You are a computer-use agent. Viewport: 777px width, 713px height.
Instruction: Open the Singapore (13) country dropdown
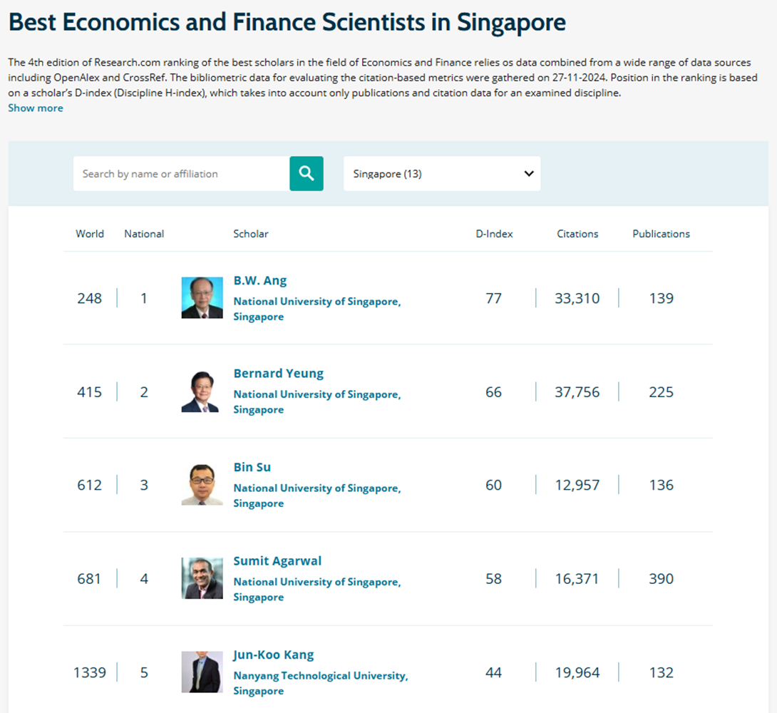click(441, 173)
